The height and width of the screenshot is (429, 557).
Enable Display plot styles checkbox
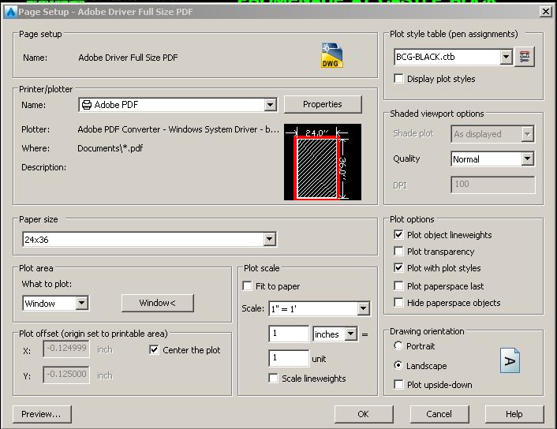pyautogui.click(x=398, y=79)
